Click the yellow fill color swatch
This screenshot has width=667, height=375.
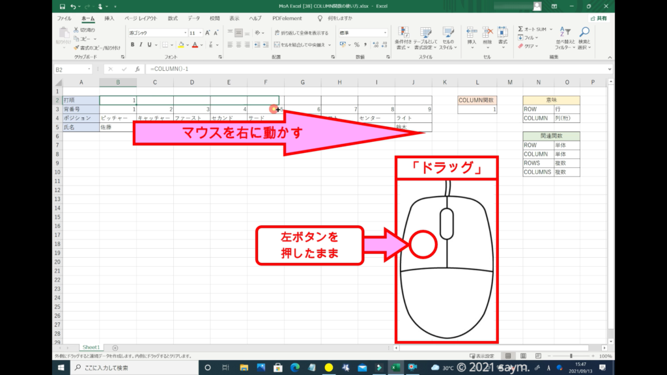(x=180, y=45)
